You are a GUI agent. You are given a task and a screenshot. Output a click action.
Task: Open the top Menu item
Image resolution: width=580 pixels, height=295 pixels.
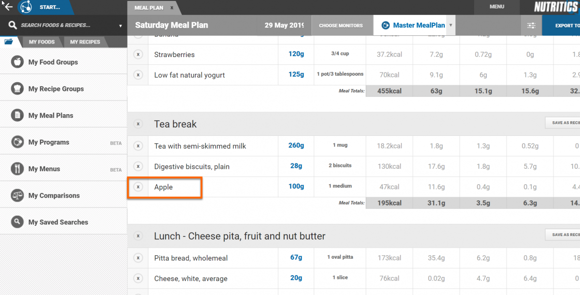click(497, 7)
